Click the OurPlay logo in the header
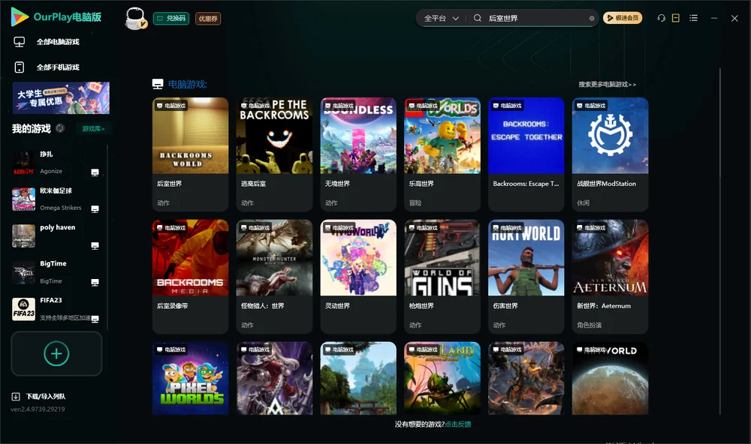 [x=56, y=16]
